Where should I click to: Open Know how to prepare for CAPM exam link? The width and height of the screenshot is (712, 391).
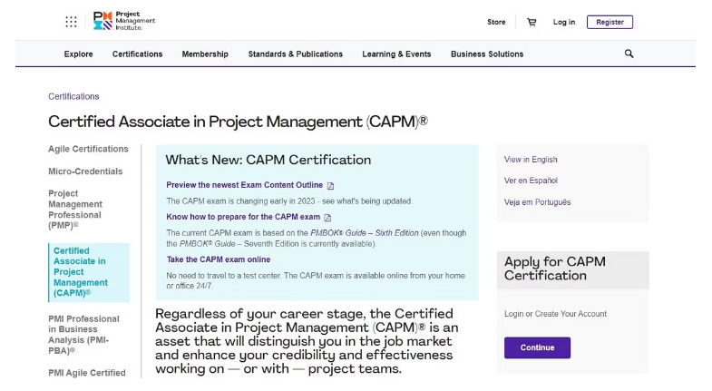[x=243, y=217]
